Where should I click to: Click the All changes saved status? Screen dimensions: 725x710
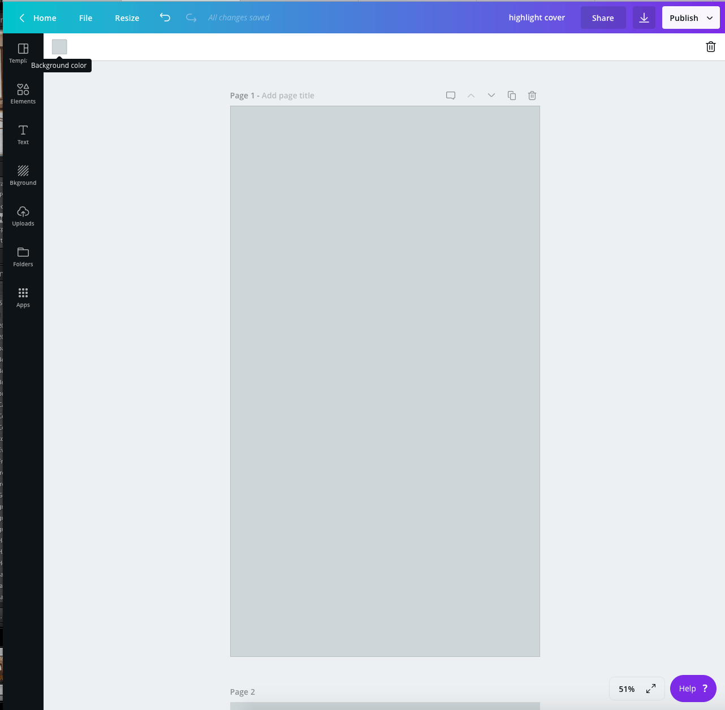click(239, 18)
